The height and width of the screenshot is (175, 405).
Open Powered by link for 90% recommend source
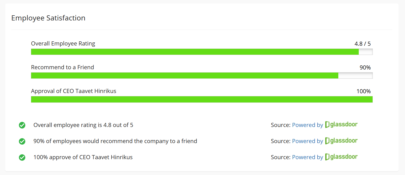click(307, 141)
